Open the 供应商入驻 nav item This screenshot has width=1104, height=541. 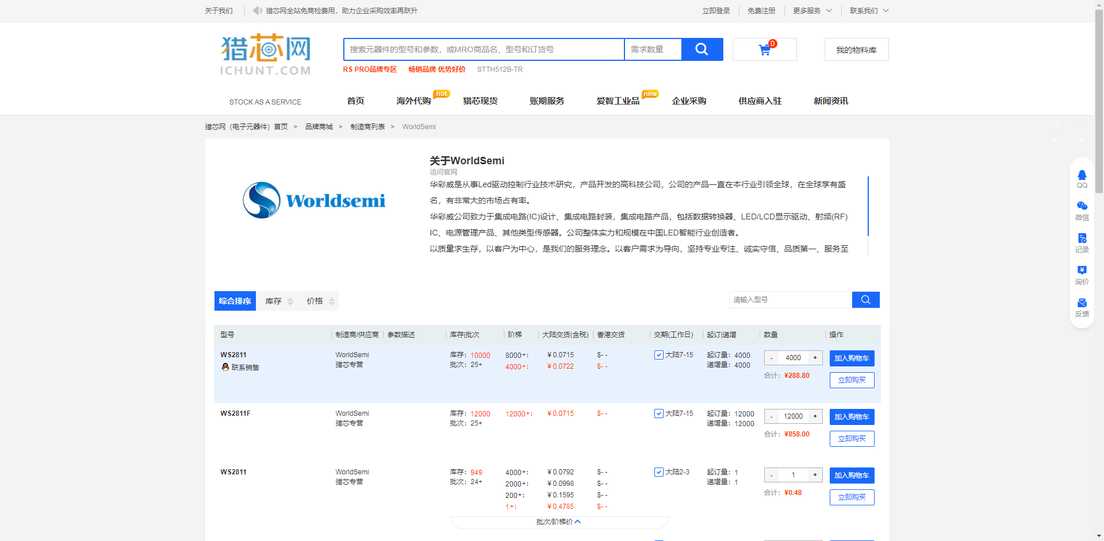point(760,101)
